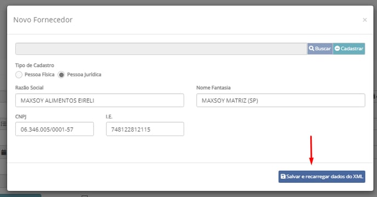Close the Novo Fornecedor dialog
The height and width of the screenshot is (197, 377).
pyautogui.click(x=365, y=20)
